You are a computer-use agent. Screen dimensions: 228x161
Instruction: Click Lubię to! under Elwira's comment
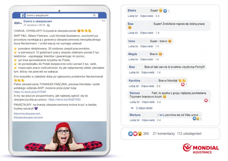coord(133,16)
